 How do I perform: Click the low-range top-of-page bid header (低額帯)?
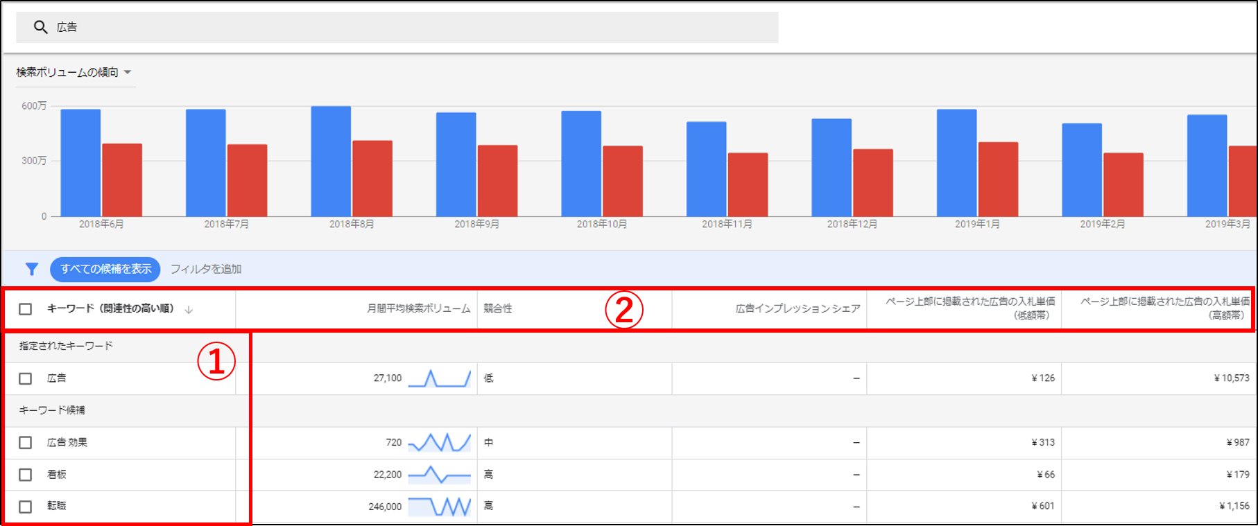tap(970, 308)
